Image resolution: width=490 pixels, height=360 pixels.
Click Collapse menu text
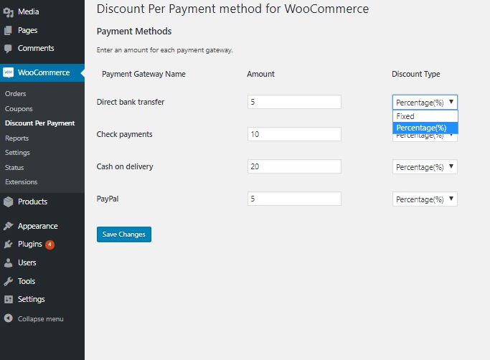(40, 318)
